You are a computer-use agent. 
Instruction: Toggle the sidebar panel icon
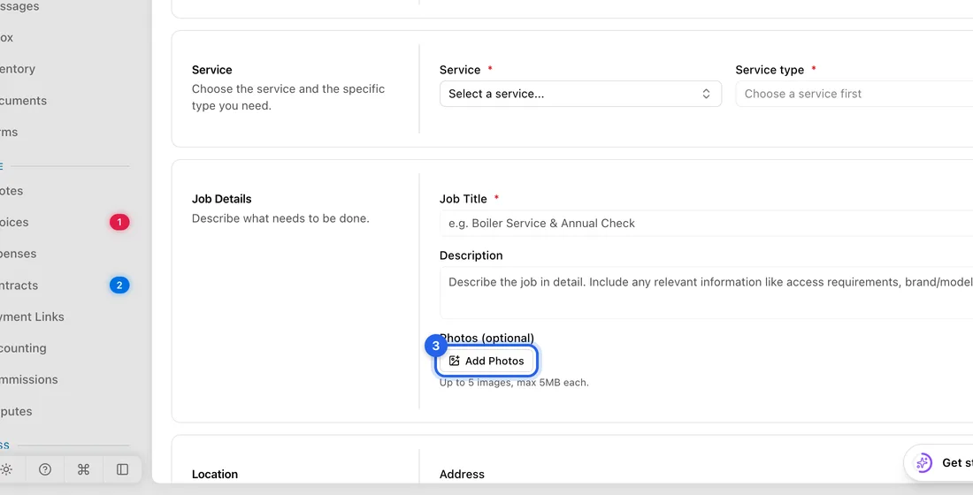pos(122,469)
